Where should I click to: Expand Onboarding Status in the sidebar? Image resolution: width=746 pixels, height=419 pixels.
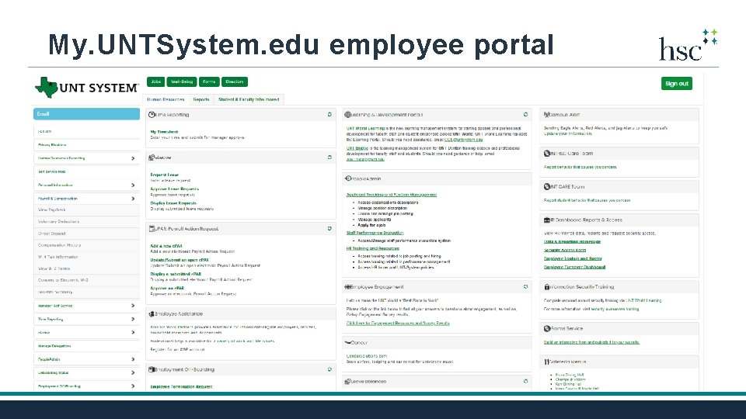click(x=133, y=372)
